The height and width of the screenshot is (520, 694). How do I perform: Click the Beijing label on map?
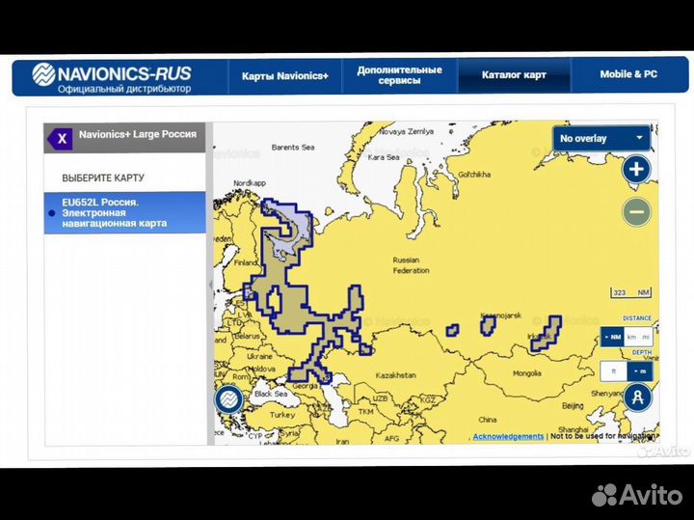pos(573,405)
